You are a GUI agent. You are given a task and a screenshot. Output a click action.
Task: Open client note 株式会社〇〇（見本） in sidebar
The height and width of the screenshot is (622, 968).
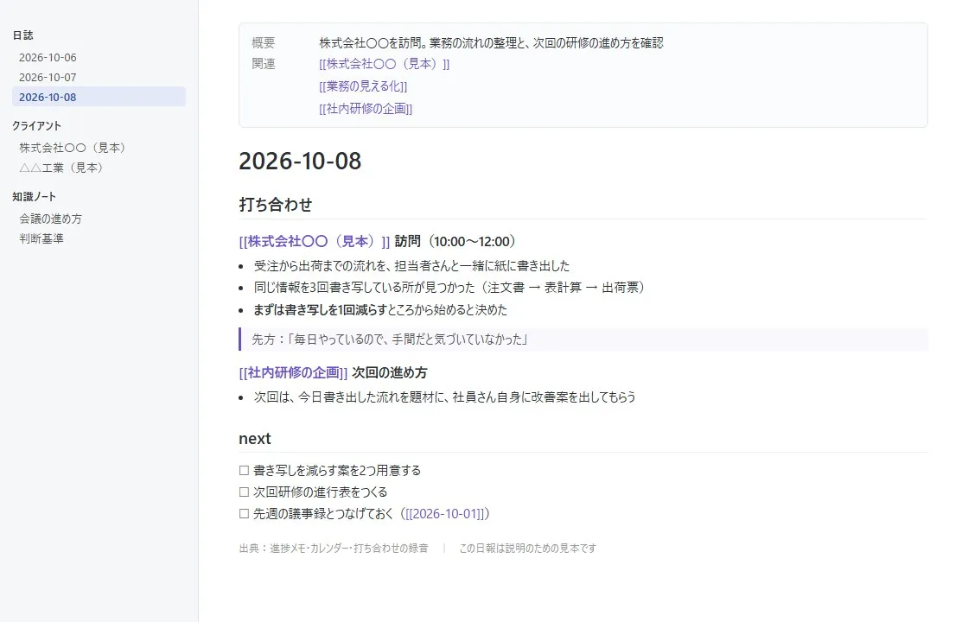[x=73, y=148]
